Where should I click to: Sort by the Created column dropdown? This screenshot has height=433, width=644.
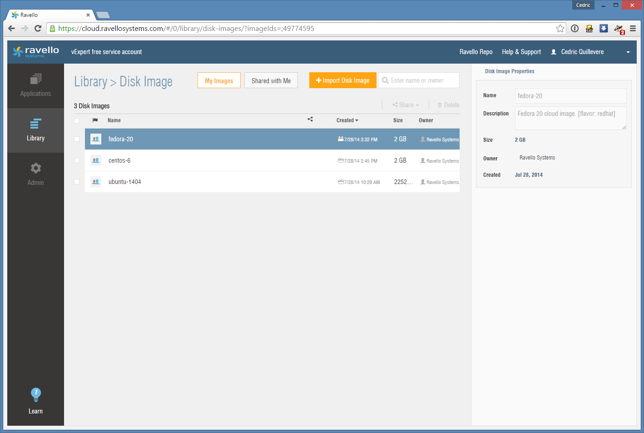[347, 120]
